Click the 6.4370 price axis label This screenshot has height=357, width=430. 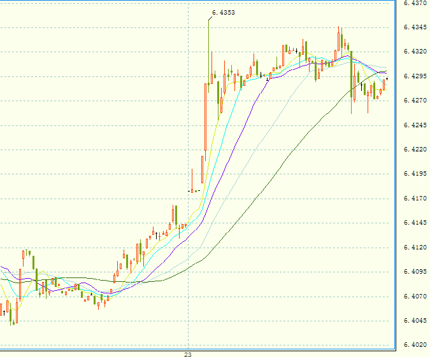pyautogui.click(x=415, y=3)
